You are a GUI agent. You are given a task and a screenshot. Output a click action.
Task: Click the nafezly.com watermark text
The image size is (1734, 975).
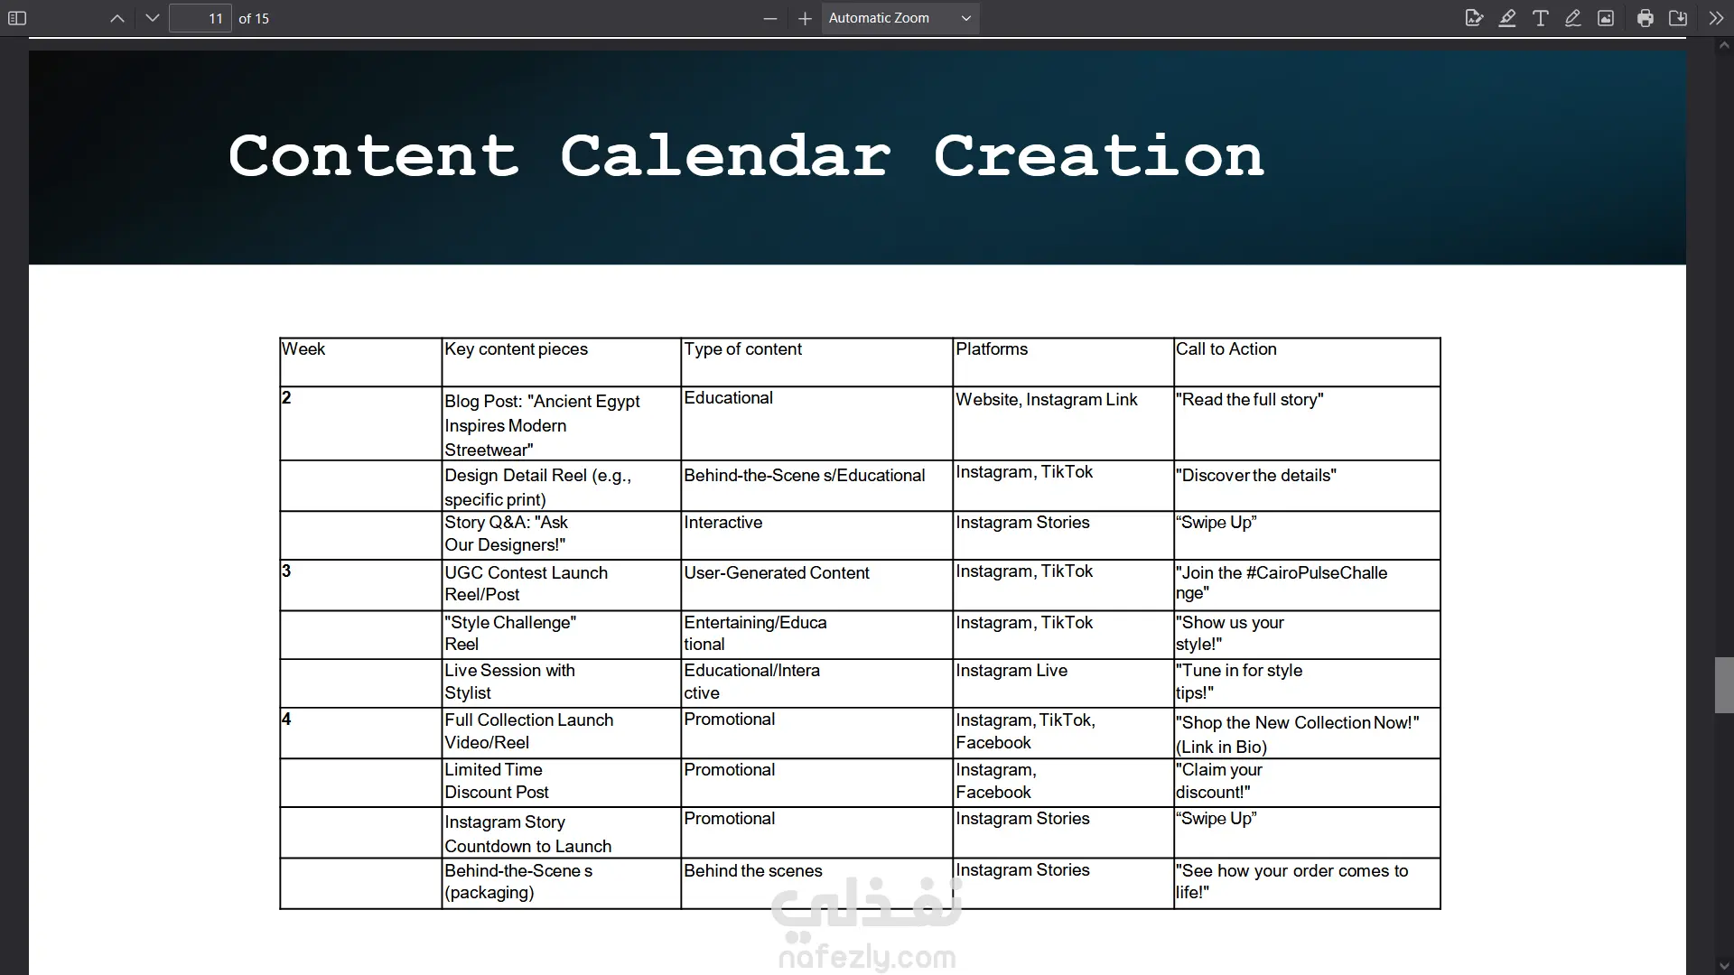pyautogui.click(x=867, y=957)
